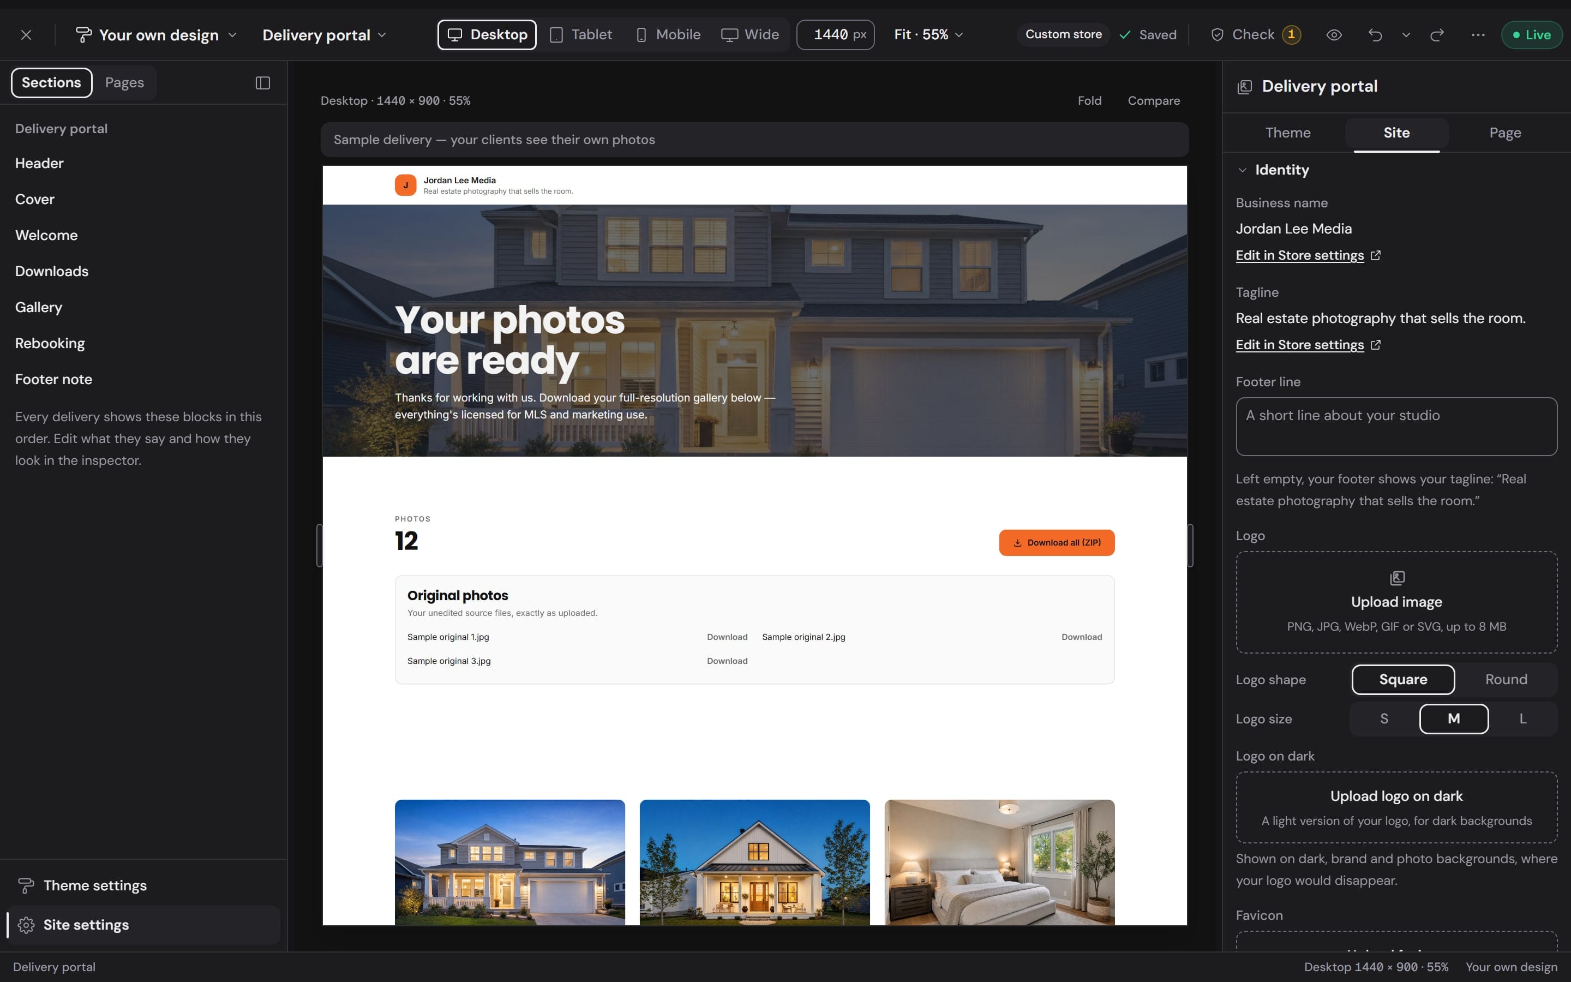
Task: Switch to Wide viewport
Action: 750,34
